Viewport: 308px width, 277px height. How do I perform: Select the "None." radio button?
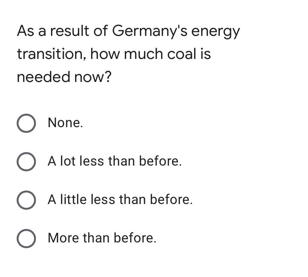pos(26,123)
